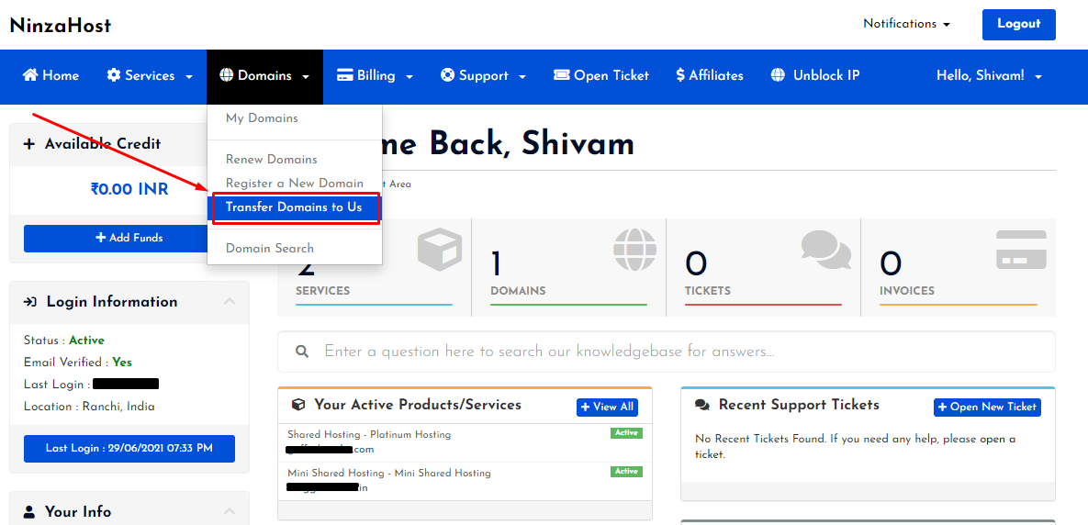This screenshot has height=525, width=1088.
Task: Click the Affiliates dollar sign icon
Action: (x=680, y=75)
